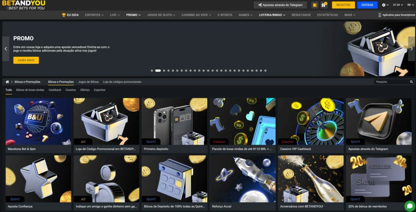Open Aniversários com BETANDYOU! card
Image resolution: width=416 pixels, height=212 pixels.
click(311, 183)
